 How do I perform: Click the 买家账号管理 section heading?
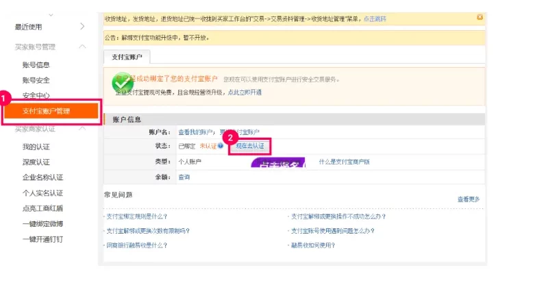click(35, 47)
